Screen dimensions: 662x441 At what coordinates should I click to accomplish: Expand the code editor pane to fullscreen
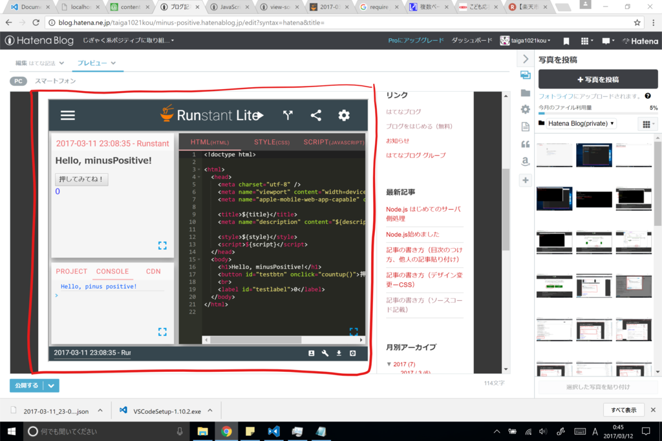tap(354, 331)
